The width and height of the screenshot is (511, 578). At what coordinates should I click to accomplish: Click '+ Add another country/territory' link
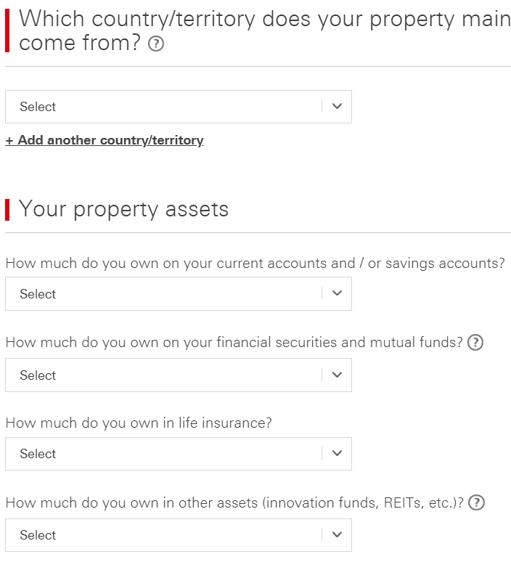point(105,140)
